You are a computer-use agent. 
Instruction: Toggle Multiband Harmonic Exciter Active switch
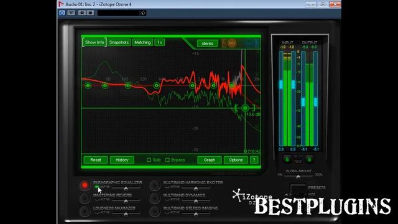pyautogui.click(x=167, y=187)
